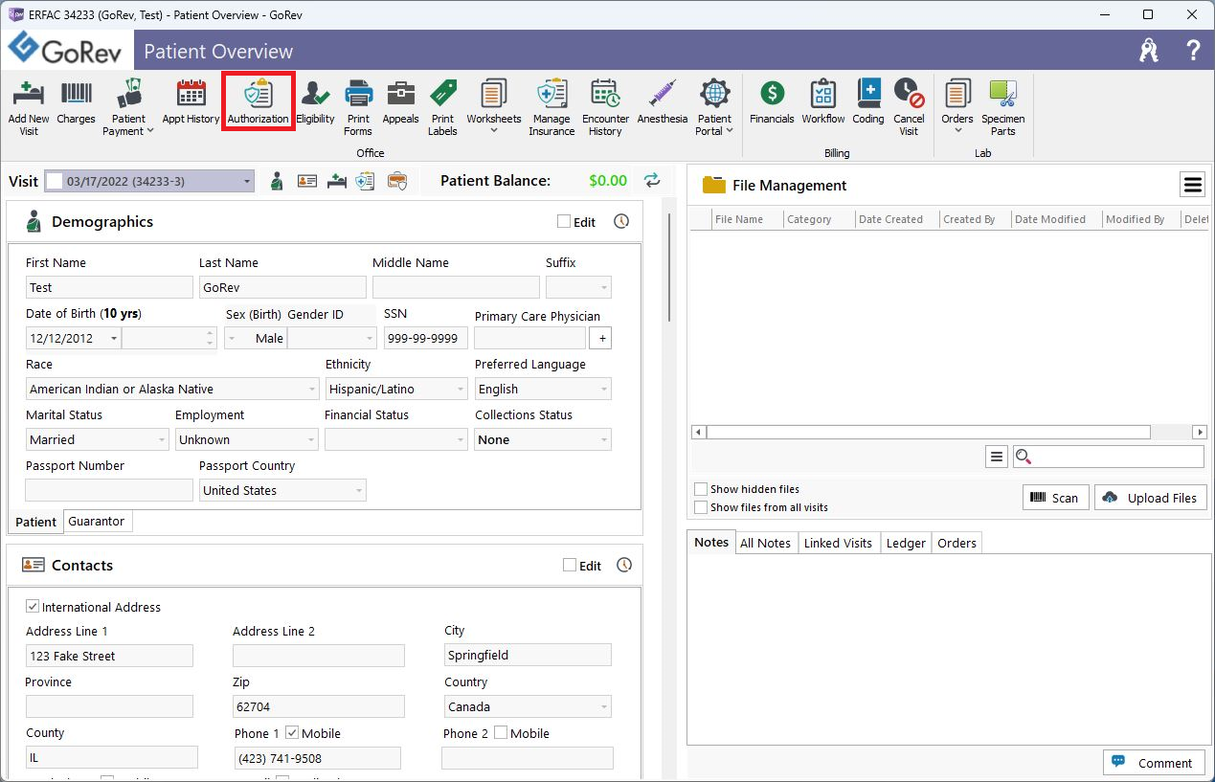Viewport: 1215px width, 782px height.
Task: Enable Show files from all visits
Action: tap(701, 507)
